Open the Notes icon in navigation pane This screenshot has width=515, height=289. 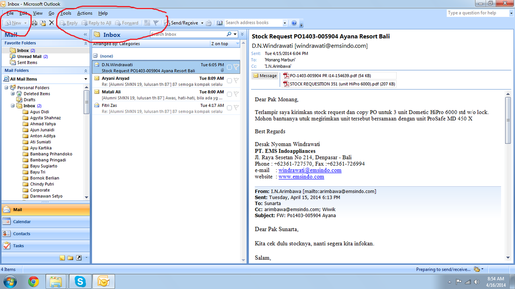click(x=62, y=258)
